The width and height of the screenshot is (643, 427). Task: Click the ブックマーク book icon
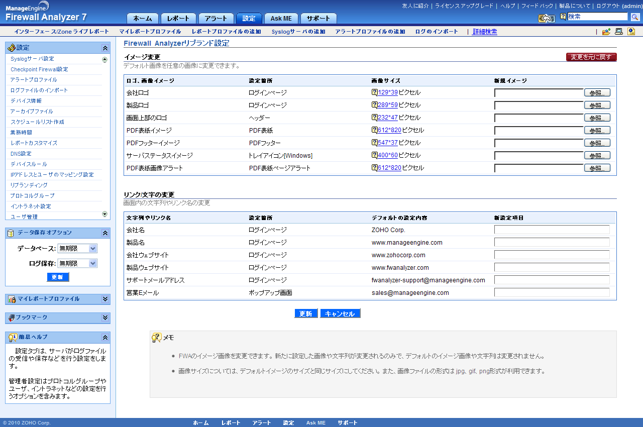[x=12, y=317]
